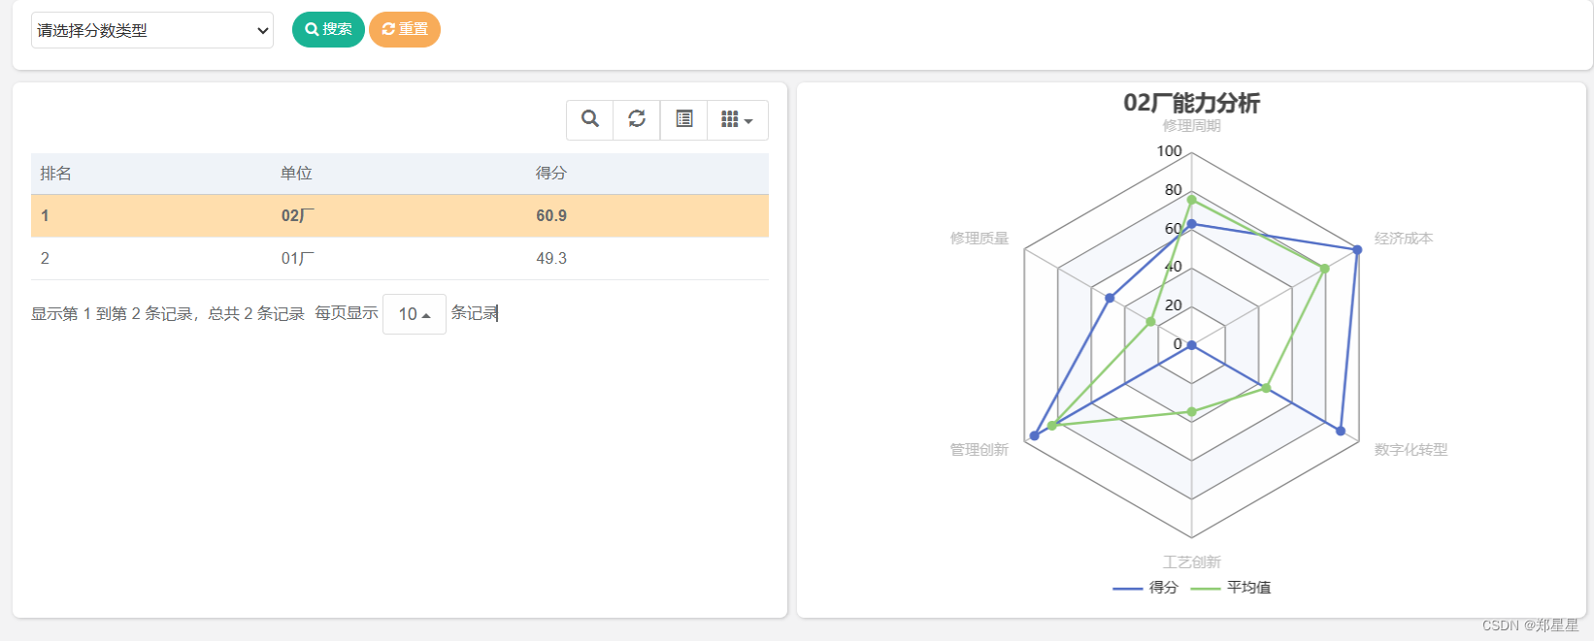This screenshot has width=1594, height=641.
Task: Click the card view icon in the table toolbar
Action: pyautogui.click(x=684, y=119)
